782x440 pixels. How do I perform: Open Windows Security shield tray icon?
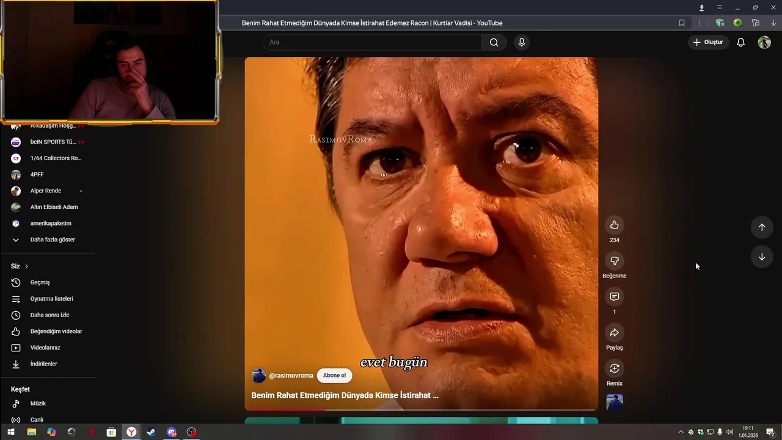tap(701, 432)
